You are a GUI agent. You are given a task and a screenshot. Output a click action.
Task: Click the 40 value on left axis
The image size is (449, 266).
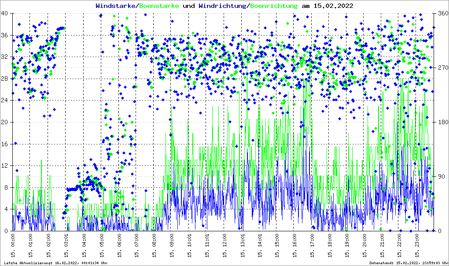tap(5, 13)
